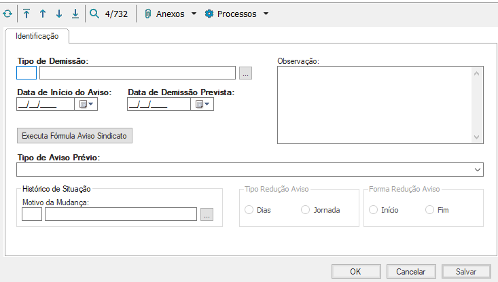Switch to the Identificação tab
The width and height of the screenshot is (498, 282).
(x=37, y=36)
